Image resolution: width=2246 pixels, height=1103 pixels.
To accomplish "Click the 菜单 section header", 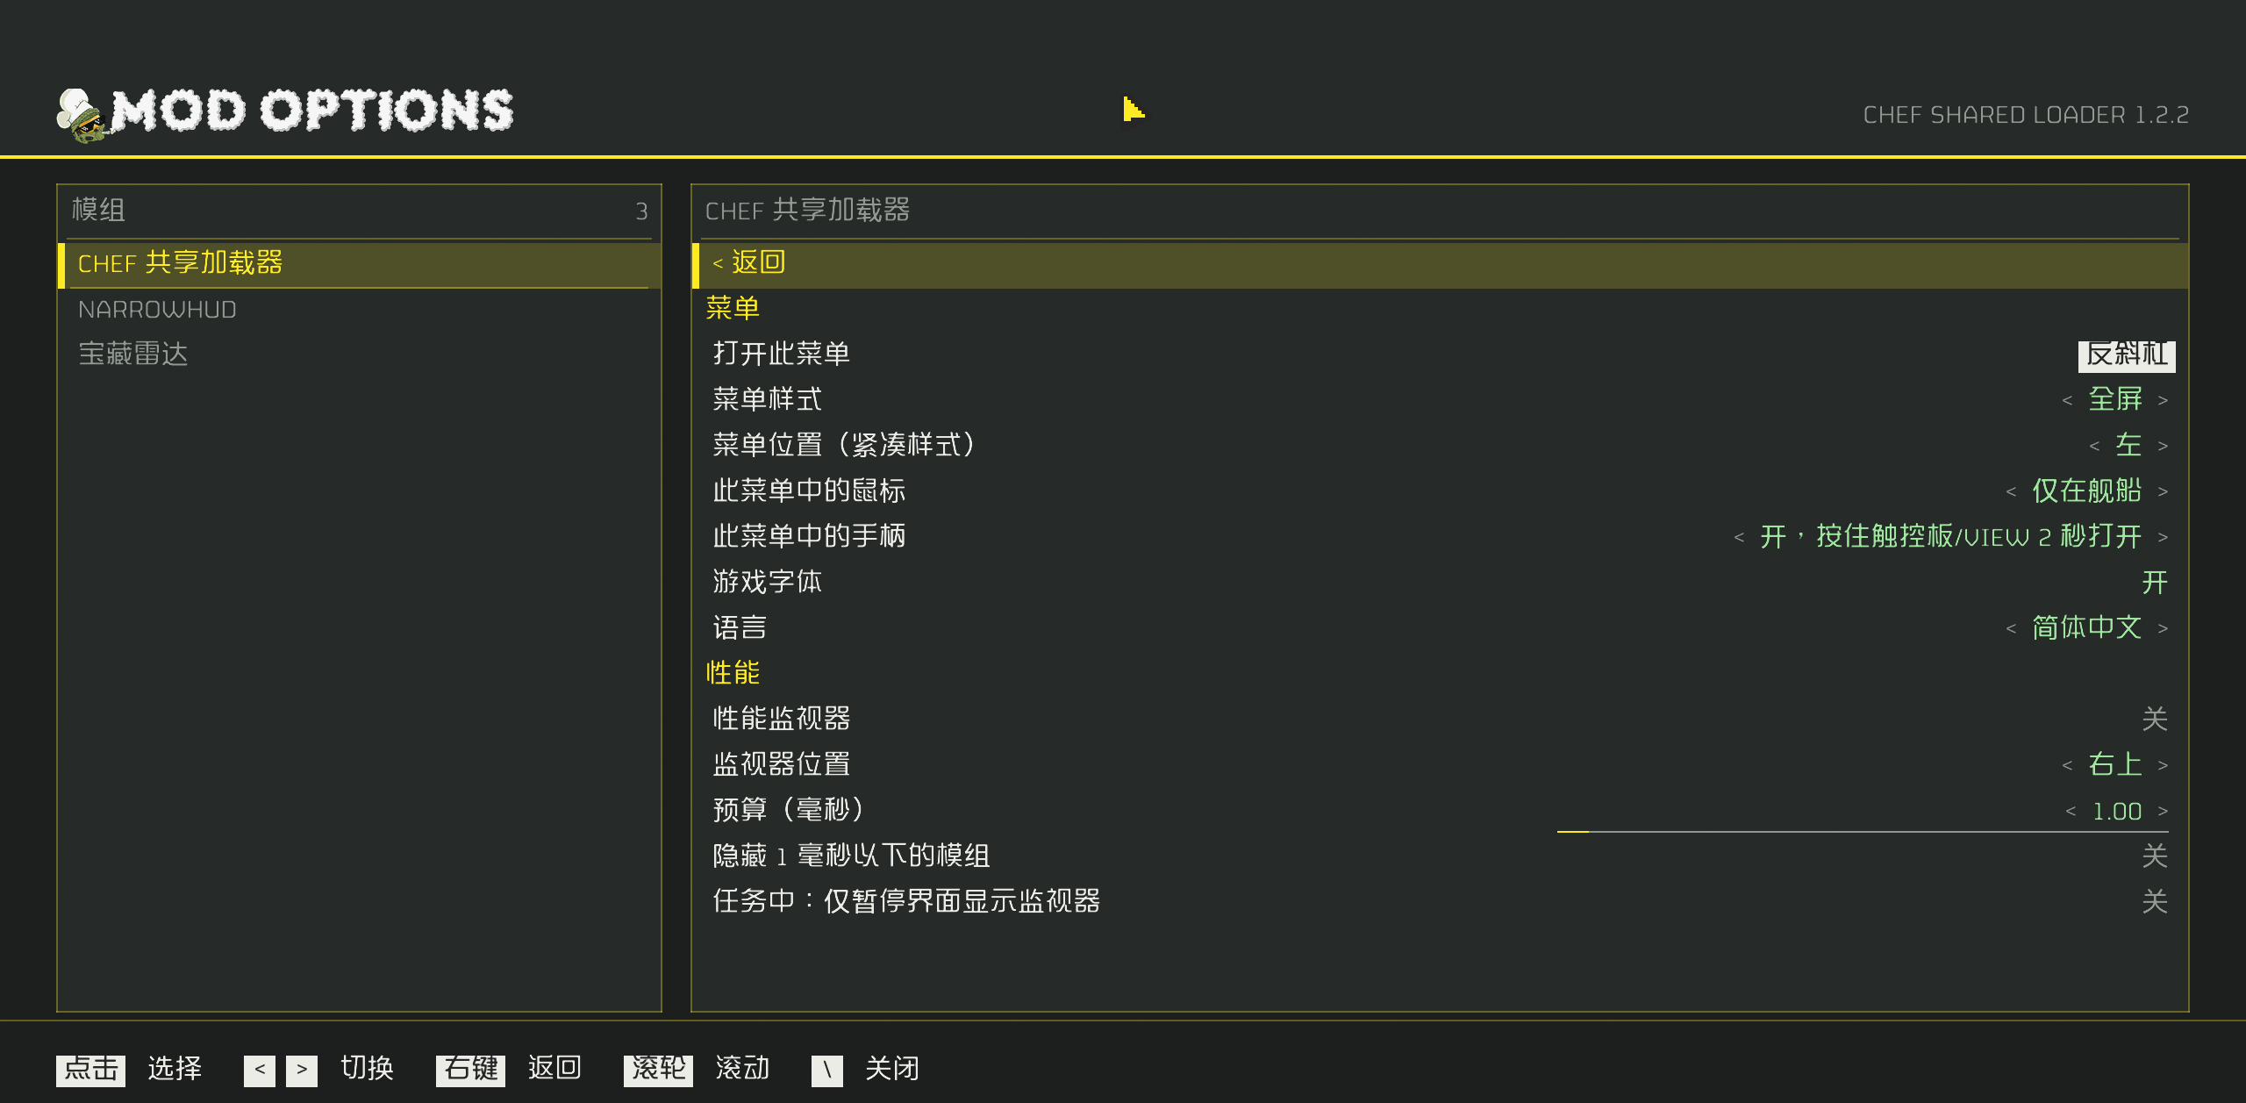I will 733,308.
